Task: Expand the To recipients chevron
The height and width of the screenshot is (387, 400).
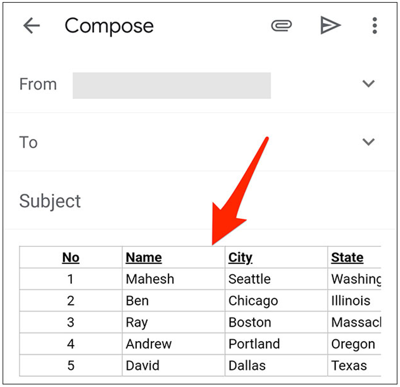Action: [x=368, y=142]
